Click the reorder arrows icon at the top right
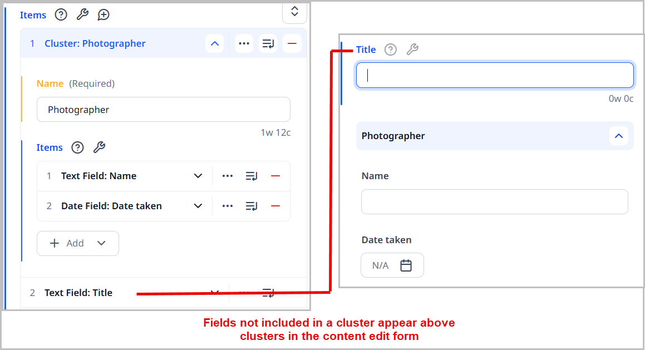 click(294, 12)
